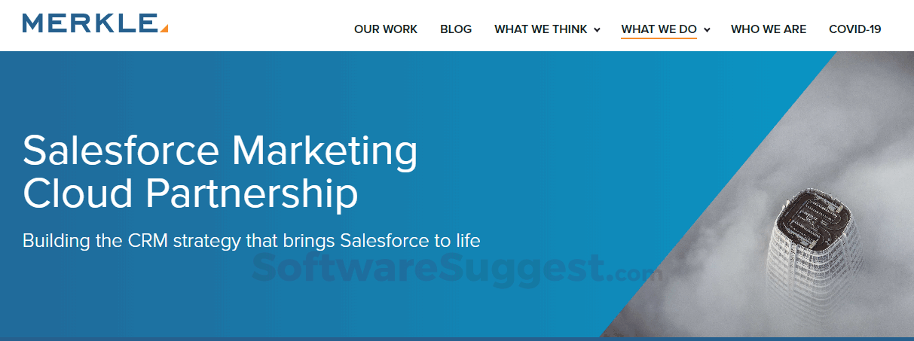Click the orange triangle in the Merkle logo
The image size is (914, 341).
click(164, 29)
